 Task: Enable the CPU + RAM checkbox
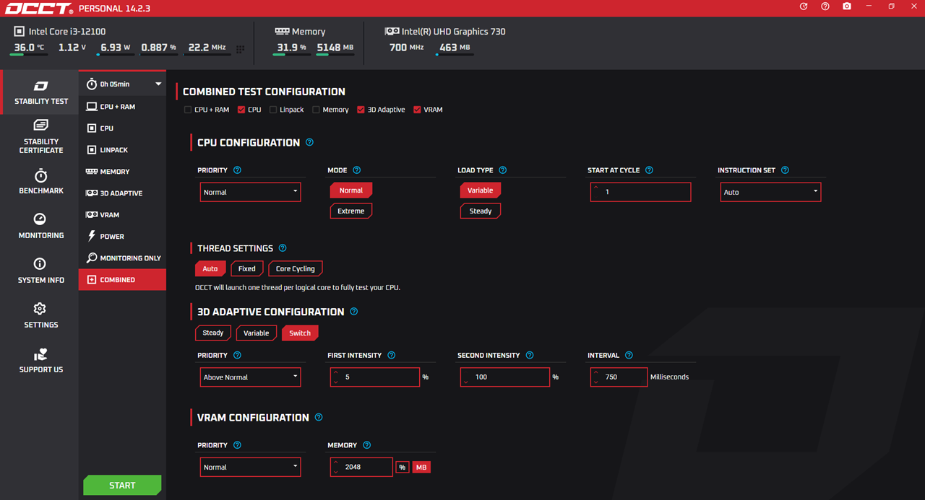pos(188,110)
